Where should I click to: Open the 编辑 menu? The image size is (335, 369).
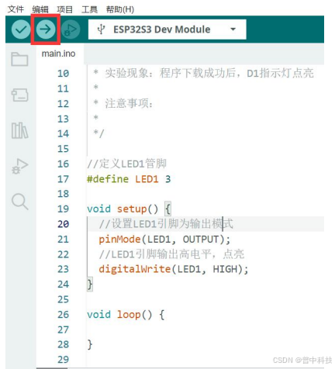coord(40,9)
